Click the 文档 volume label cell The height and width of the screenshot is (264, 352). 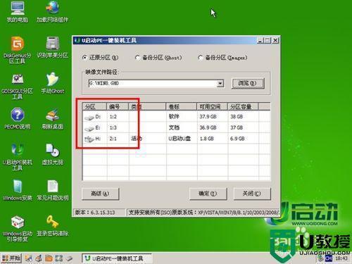174,127
